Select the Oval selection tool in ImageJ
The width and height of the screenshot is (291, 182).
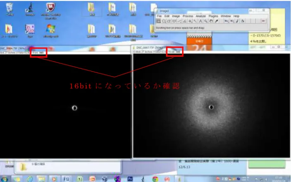pyautogui.click(x=164, y=21)
